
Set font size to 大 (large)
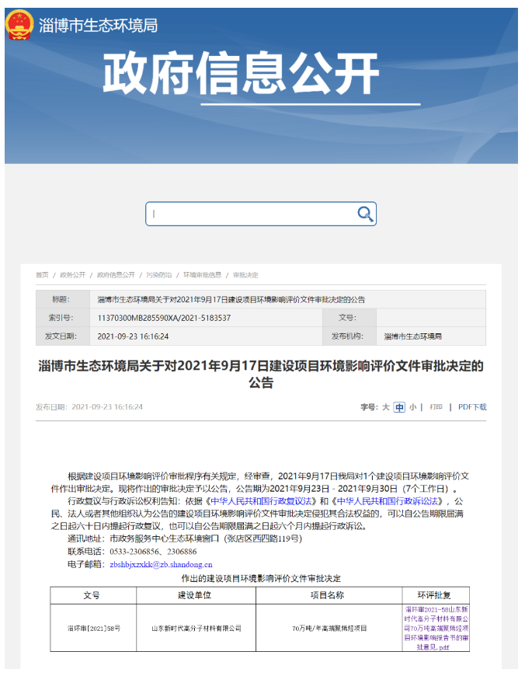click(x=385, y=407)
